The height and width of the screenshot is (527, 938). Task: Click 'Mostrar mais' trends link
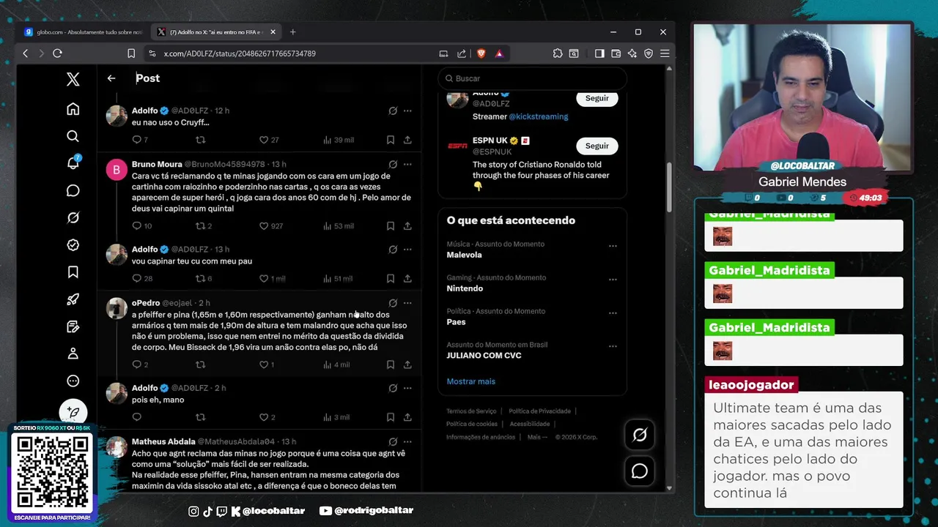coord(470,381)
